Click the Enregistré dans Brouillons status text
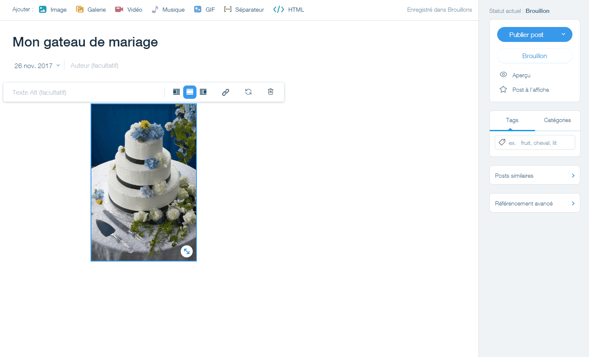Screen dimensions: 589x357 pyautogui.click(x=439, y=10)
